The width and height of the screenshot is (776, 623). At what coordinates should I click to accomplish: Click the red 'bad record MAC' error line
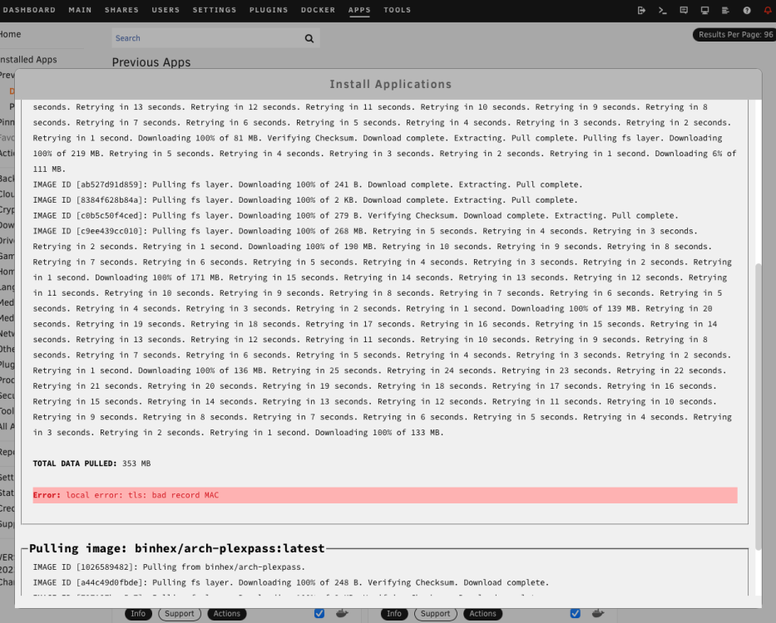[x=385, y=495]
